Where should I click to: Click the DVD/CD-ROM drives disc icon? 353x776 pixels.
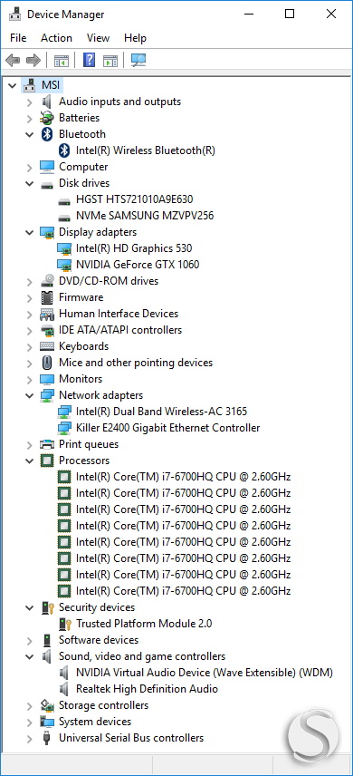pyautogui.click(x=47, y=281)
